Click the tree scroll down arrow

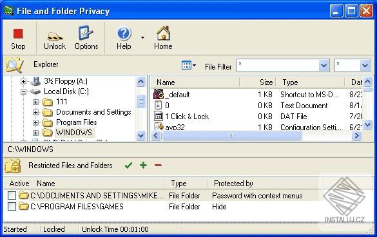[x=140, y=135]
